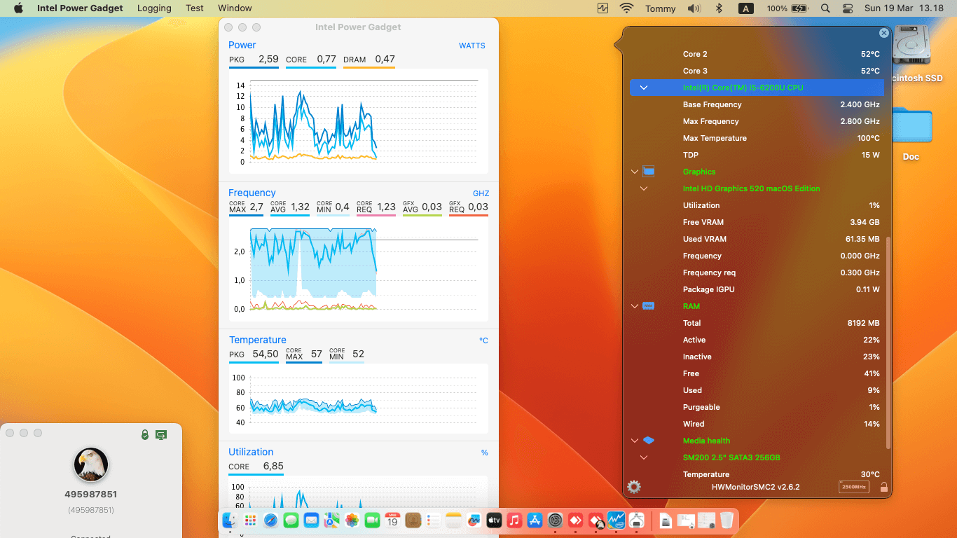Click AnyDesk ID 495987851 bold text
Image resolution: width=957 pixels, height=538 pixels.
(x=91, y=495)
